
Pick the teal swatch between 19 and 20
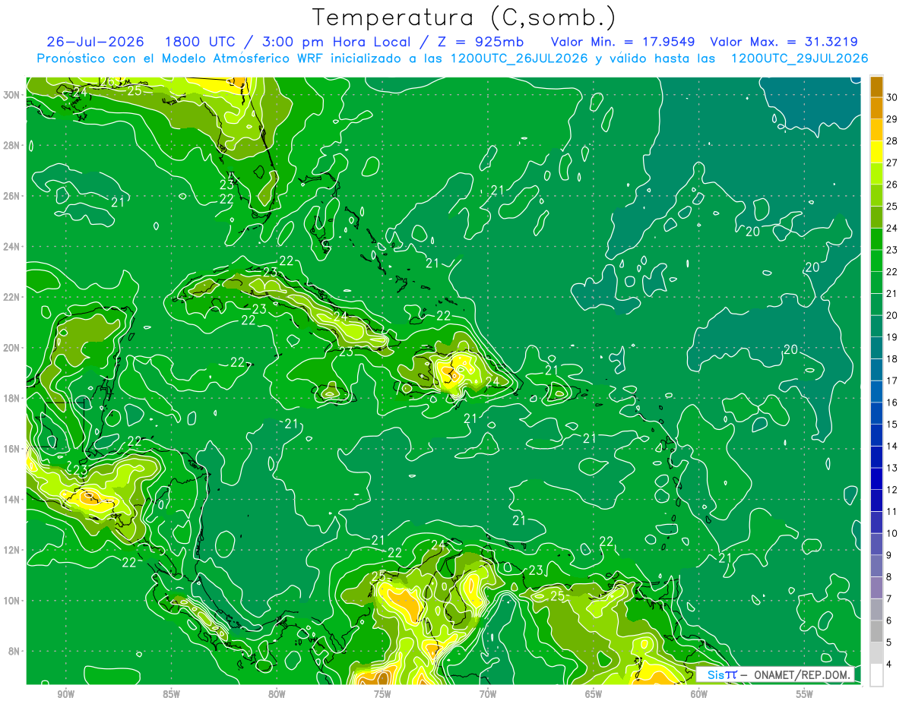click(876, 326)
